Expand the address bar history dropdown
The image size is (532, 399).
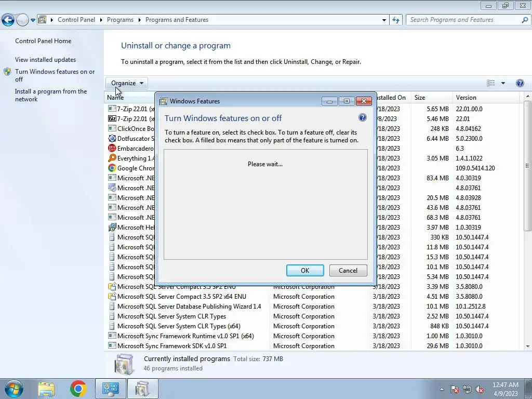coord(384,20)
